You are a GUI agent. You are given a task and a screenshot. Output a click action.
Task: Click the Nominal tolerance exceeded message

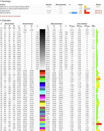pyautogui.click(x=11, y=16)
